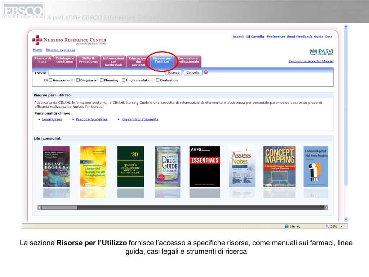Open the AHFS Essentials book cover
Screen dimensions: 369x277
point(205,167)
